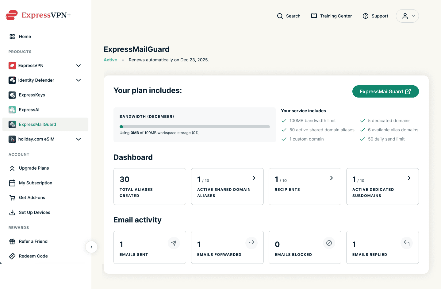Click the December bandwidth usage bar
Viewport: 441px width, 289px height.
(x=195, y=127)
